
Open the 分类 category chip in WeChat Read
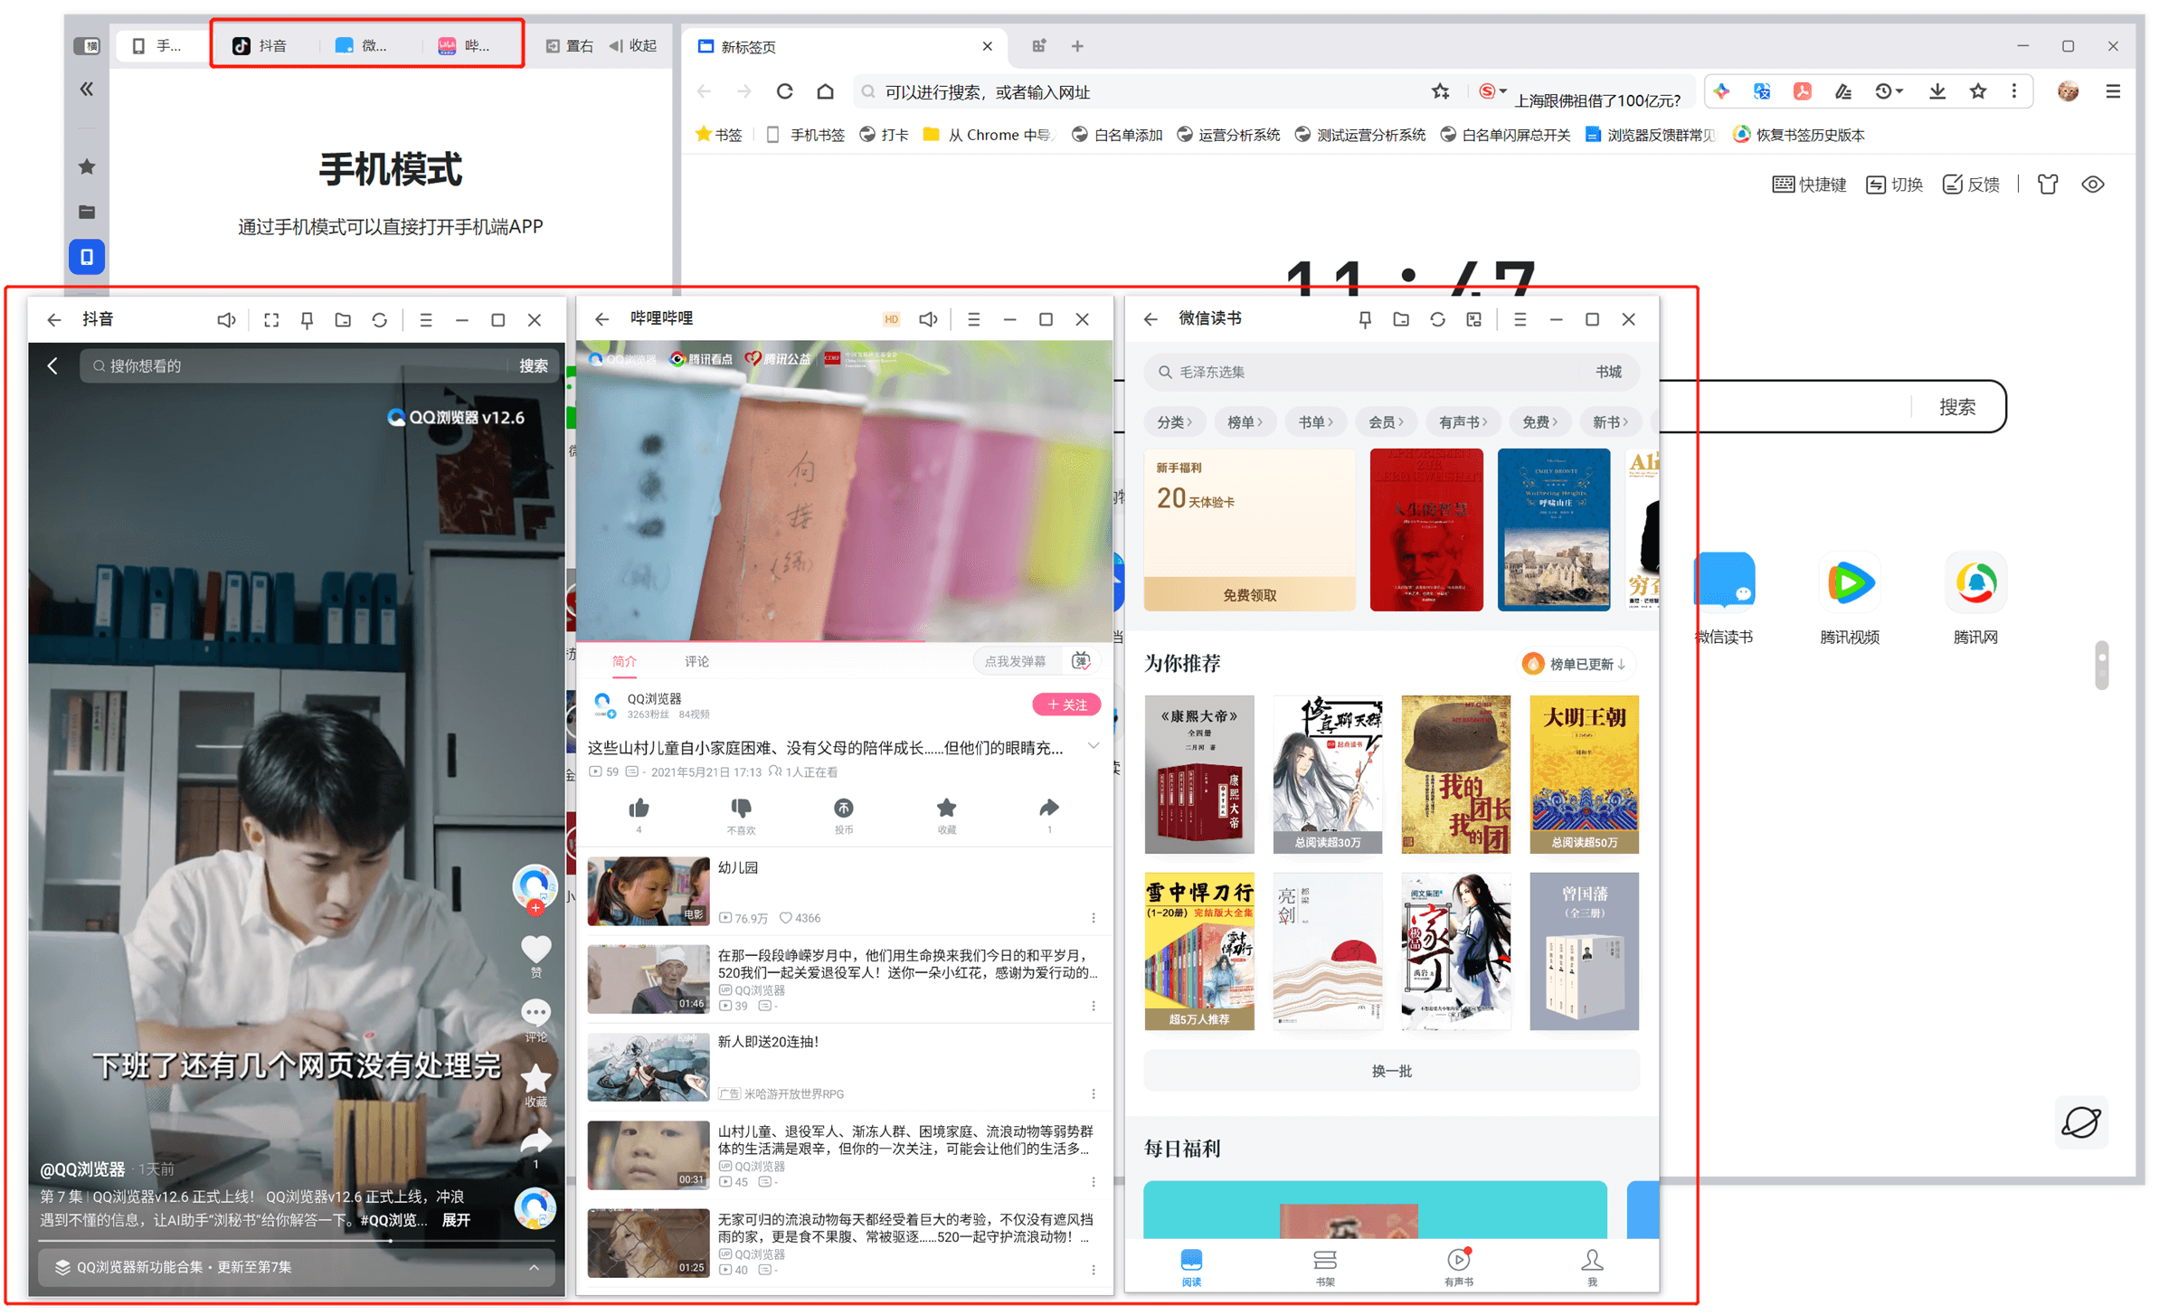pos(1174,422)
